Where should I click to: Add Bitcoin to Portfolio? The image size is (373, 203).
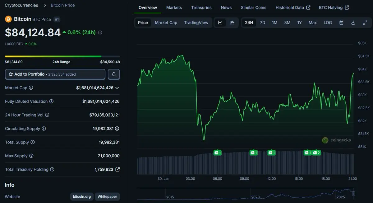click(55, 74)
